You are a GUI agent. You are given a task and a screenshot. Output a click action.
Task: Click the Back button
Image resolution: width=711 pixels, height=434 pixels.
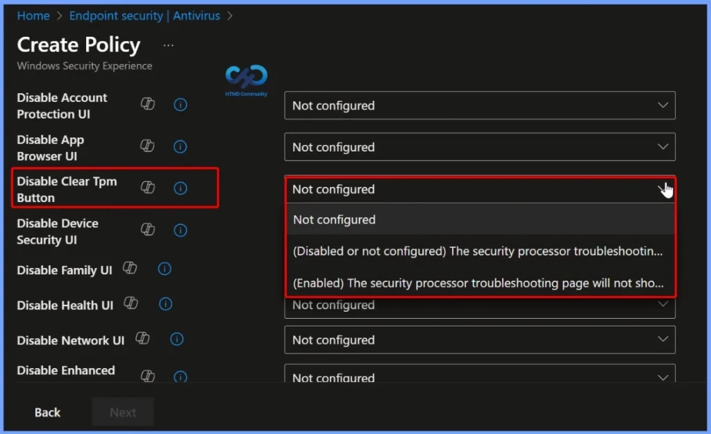tap(47, 412)
